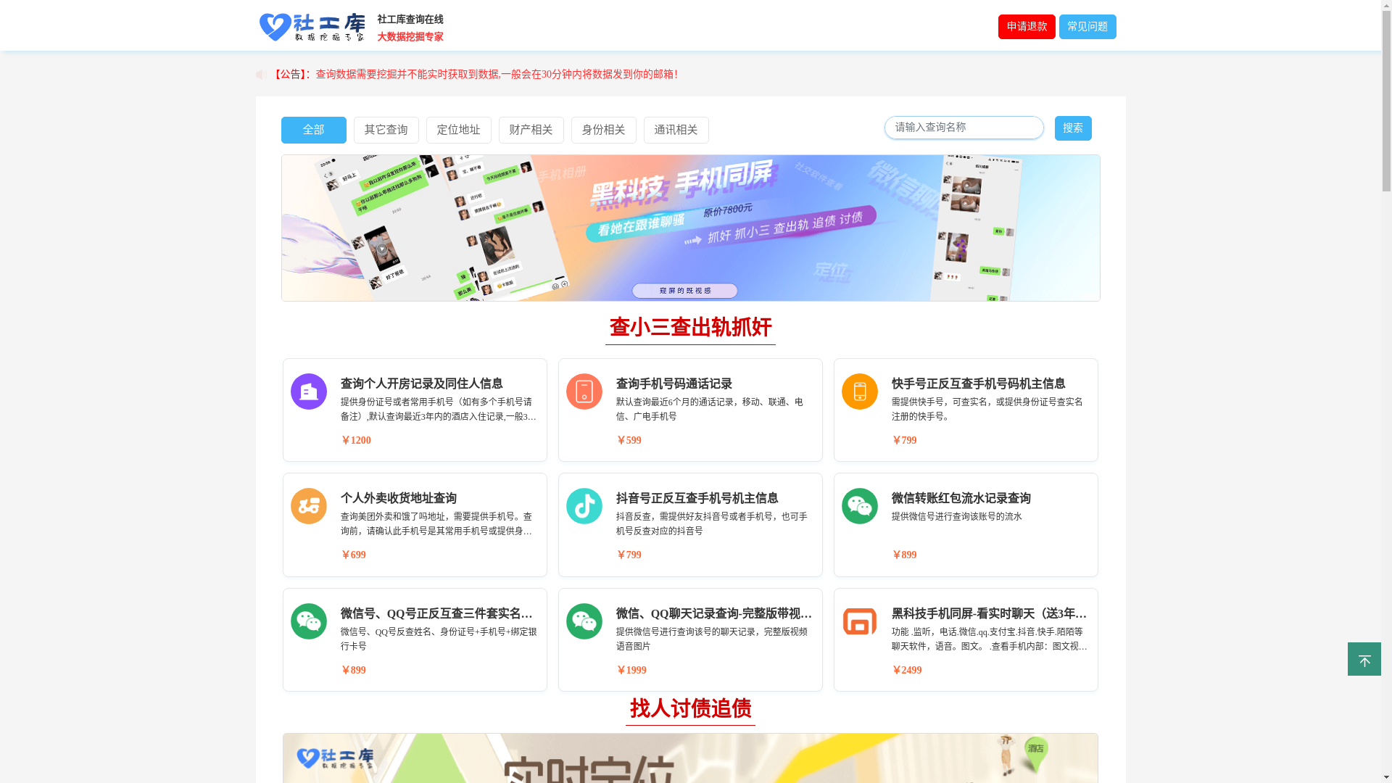This screenshot has height=783, width=1392.
Task: Click the 公告 announcement text
Action: coord(475,75)
